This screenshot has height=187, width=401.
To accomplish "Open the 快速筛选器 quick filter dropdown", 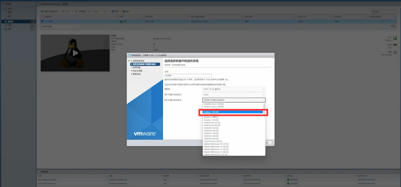I will tap(60, 26).
